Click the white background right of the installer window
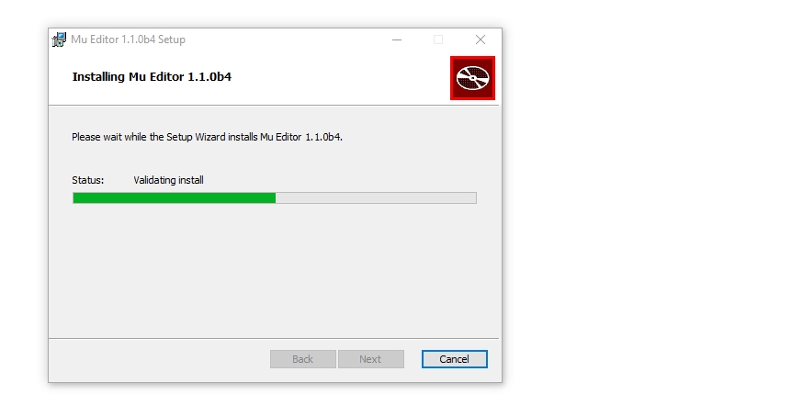The height and width of the screenshot is (417, 803). [x=650, y=205]
